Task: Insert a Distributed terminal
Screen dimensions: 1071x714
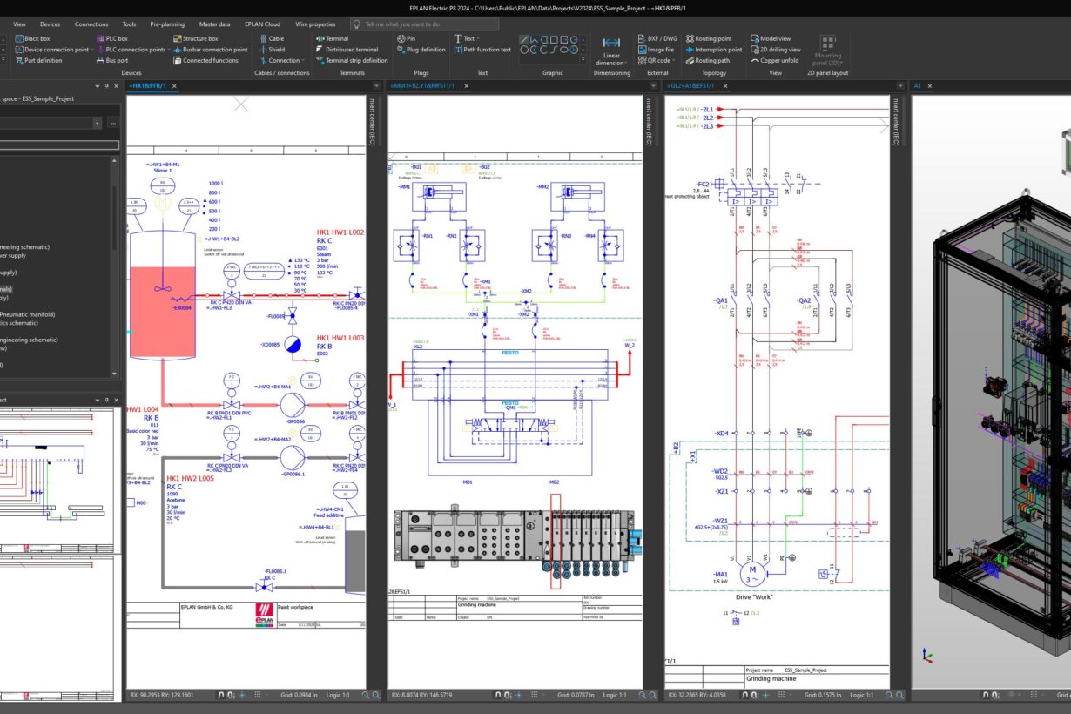Action: click(x=347, y=50)
